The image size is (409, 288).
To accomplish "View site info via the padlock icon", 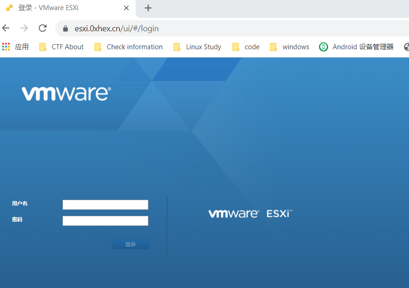I will 65,29.
